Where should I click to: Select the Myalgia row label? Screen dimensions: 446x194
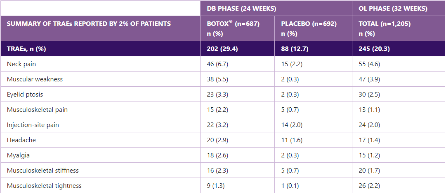(x=19, y=155)
